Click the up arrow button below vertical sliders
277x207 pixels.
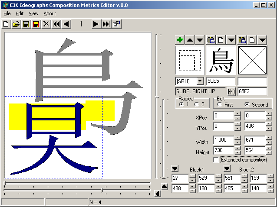click(165, 187)
